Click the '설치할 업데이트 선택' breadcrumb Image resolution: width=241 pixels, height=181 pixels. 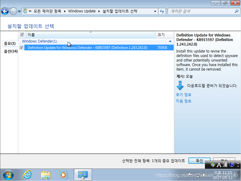pyautogui.click(x=120, y=11)
